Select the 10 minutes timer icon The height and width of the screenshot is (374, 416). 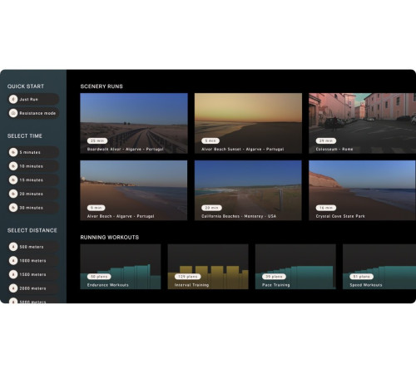click(x=13, y=166)
